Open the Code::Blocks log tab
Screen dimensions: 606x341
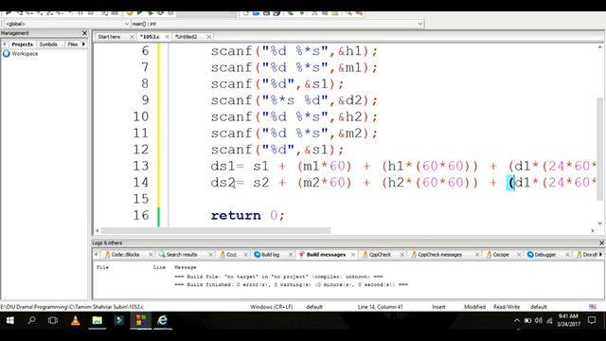125,255
